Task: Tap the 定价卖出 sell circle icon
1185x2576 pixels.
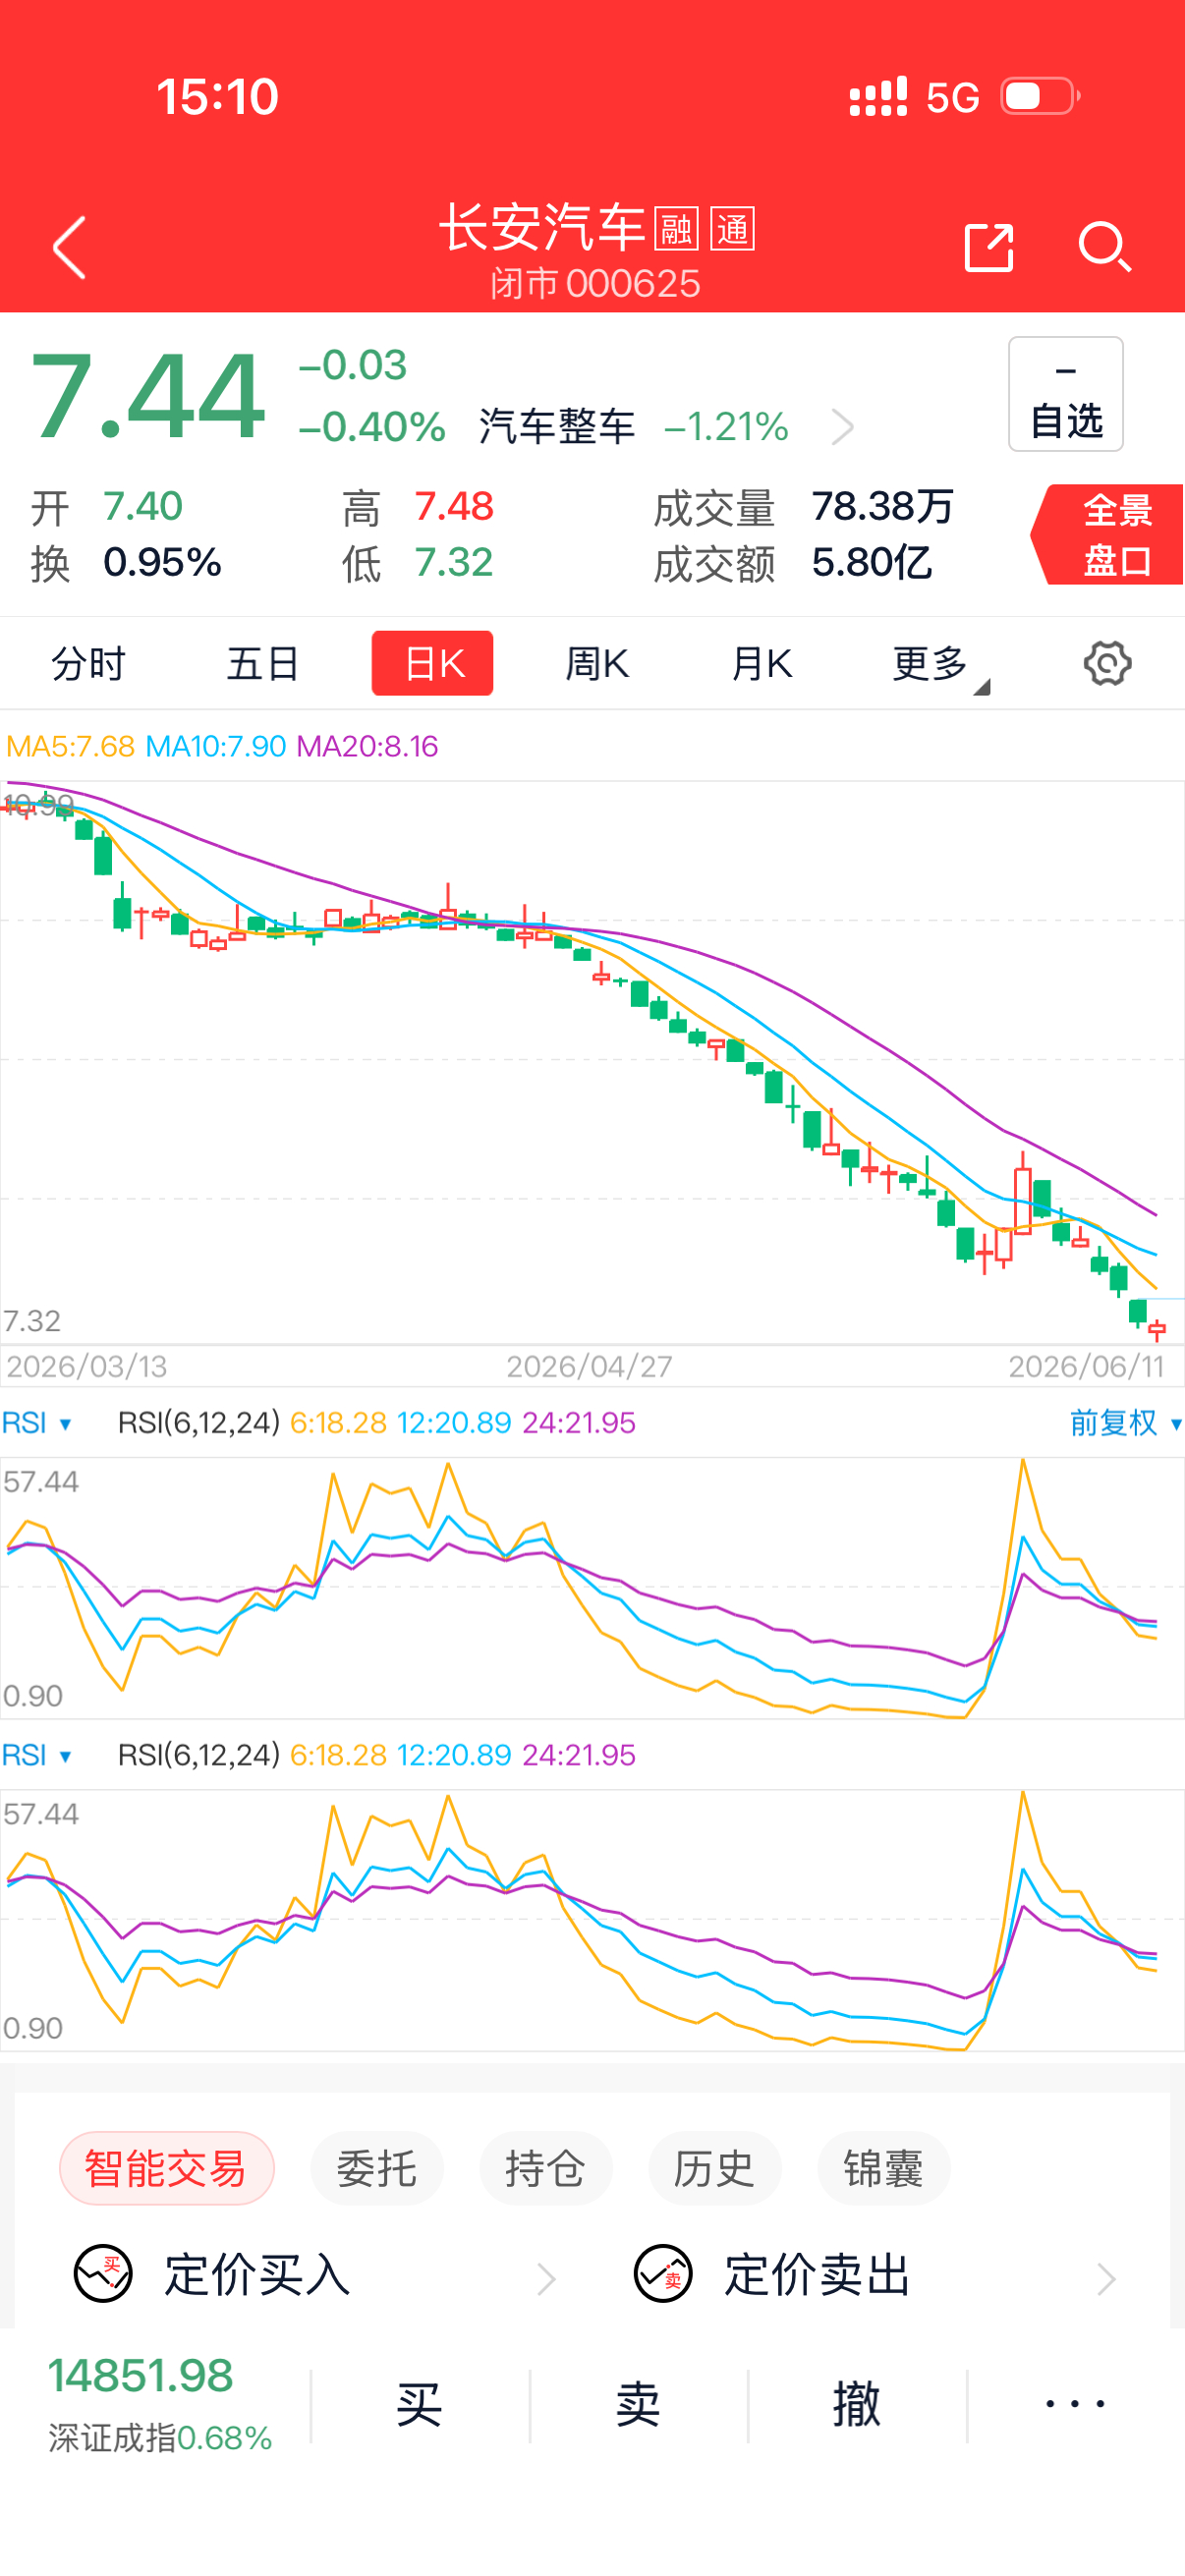Action: pos(663,2274)
